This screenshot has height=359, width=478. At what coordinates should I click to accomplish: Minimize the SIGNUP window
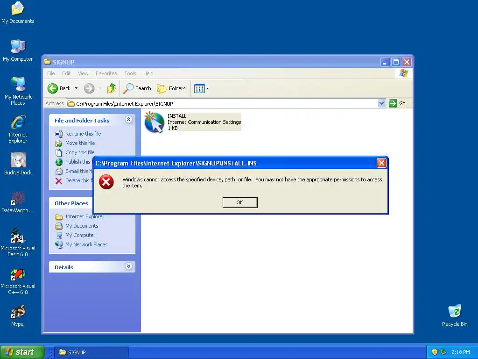[385, 62]
